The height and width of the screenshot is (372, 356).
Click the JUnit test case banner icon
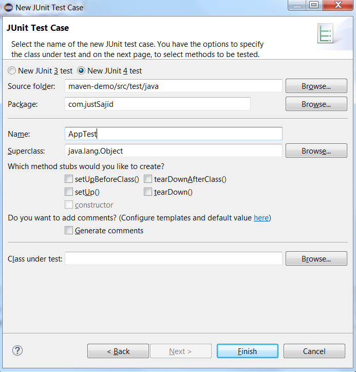pos(325,33)
